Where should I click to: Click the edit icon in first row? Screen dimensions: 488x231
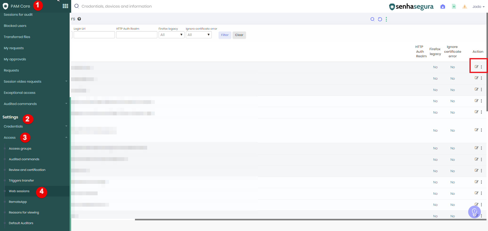pos(476,67)
